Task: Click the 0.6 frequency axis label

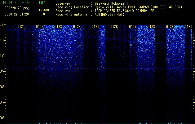Action: (x=2, y=118)
